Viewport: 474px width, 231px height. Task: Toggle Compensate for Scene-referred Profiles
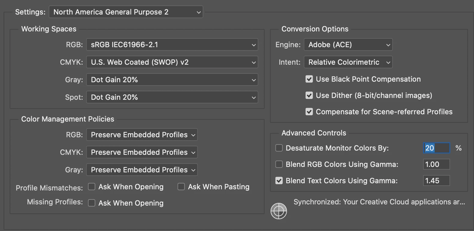click(309, 112)
